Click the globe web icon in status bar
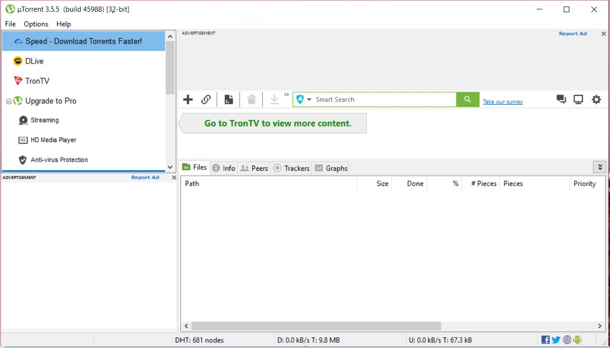This screenshot has height=348, width=610. [x=567, y=340]
